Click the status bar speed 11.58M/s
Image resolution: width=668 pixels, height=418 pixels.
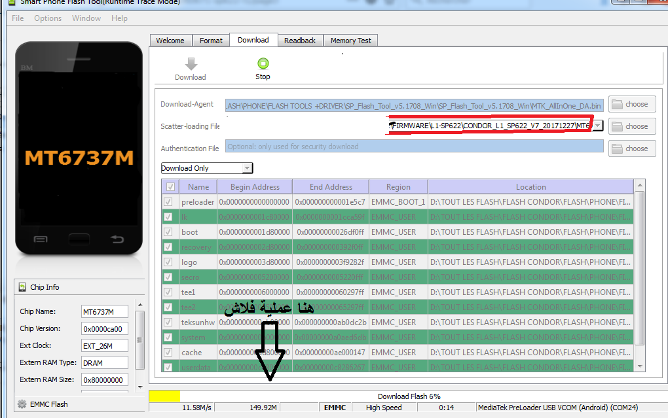pos(197,408)
